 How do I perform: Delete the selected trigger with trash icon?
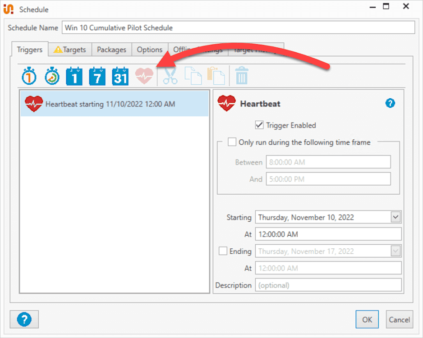click(x=242, y=76)
